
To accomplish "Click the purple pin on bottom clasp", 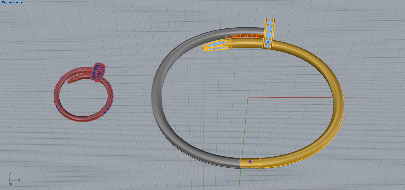I will [x=250, y=162].
